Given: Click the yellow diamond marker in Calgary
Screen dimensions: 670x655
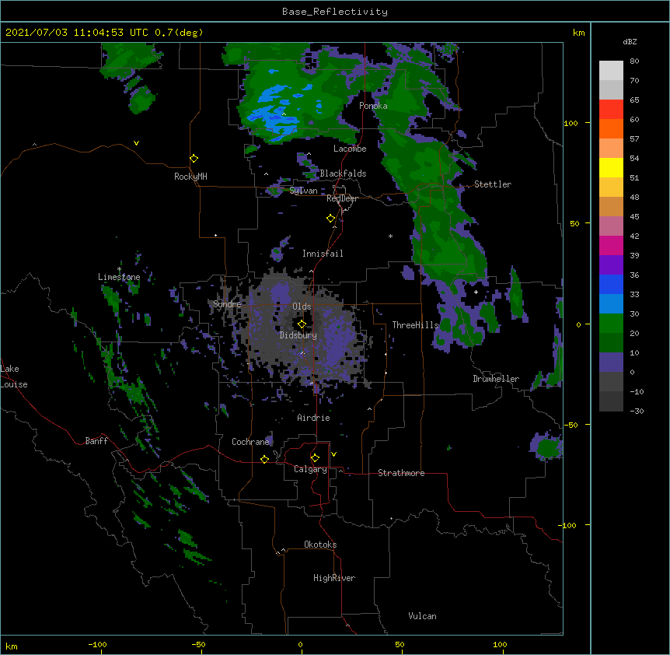Looking at the screenshot, I should point(315,458).
